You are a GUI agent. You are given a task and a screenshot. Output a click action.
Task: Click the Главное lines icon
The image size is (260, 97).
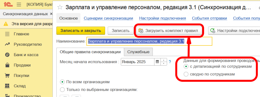click(x=7, y=34)
